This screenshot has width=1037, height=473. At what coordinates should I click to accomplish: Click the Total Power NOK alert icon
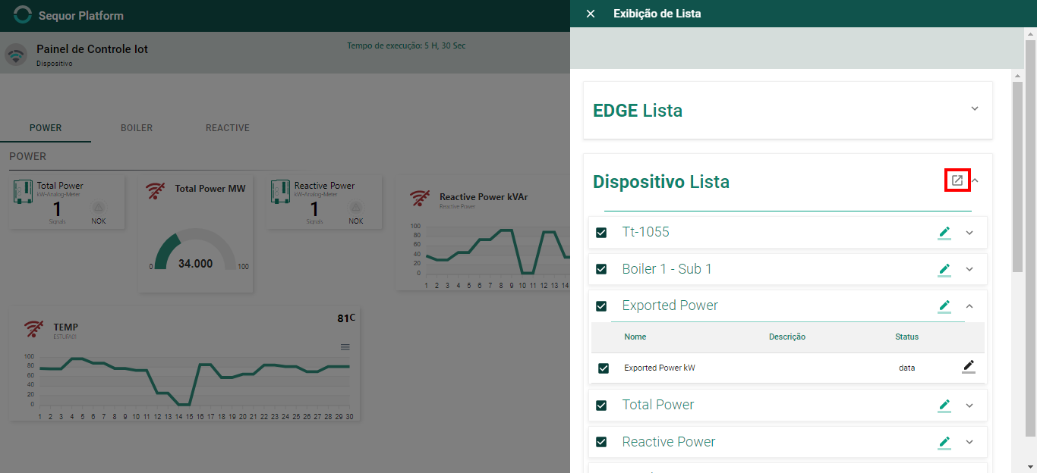coord(99,208)
